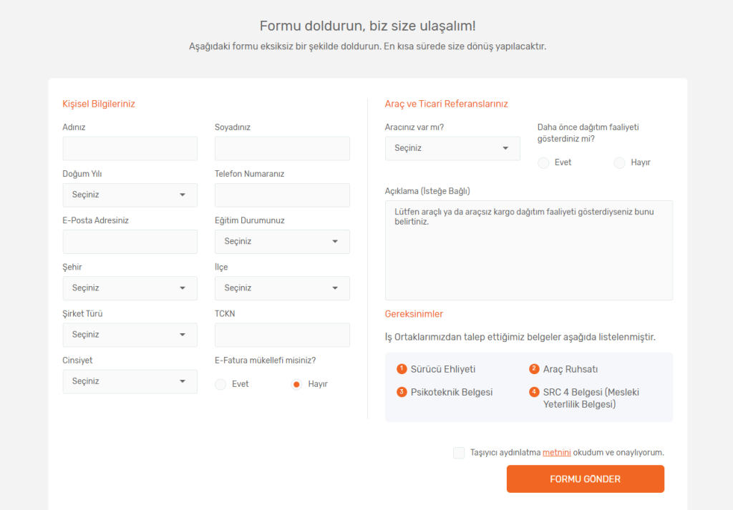Tick the Taşıyıcı aydınlatma consent checkbox
733x510 pixels.
tap(459, 453)
